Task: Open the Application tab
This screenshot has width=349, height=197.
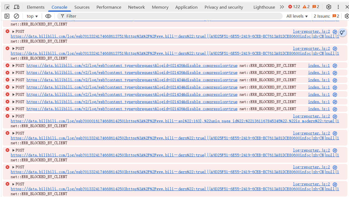Action: pyautogui.click(x=186, y=7)
